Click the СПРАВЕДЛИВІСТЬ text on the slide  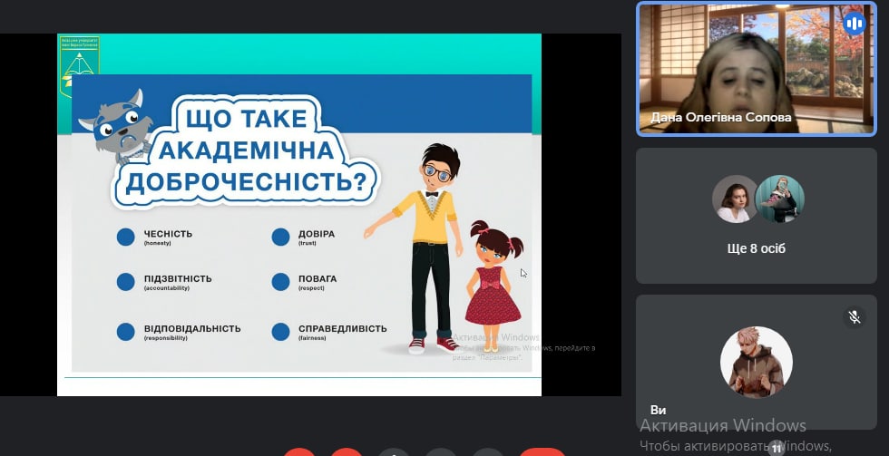pyautogui.click(x=342, y=329)
